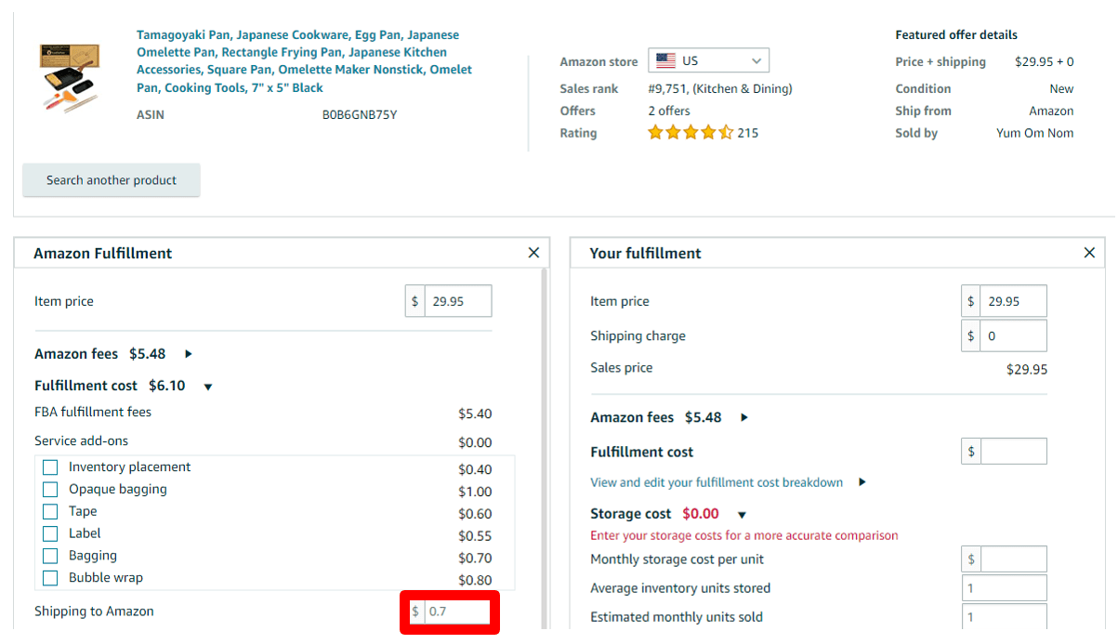Screen dimensions: 1118x644
Task: Enable the Bubble wrap checkbox
Action: (x=50, y=578)
